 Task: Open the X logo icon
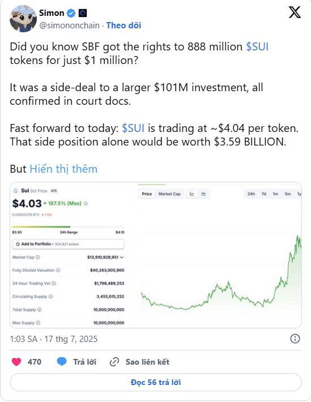click(x=295, y=12)
